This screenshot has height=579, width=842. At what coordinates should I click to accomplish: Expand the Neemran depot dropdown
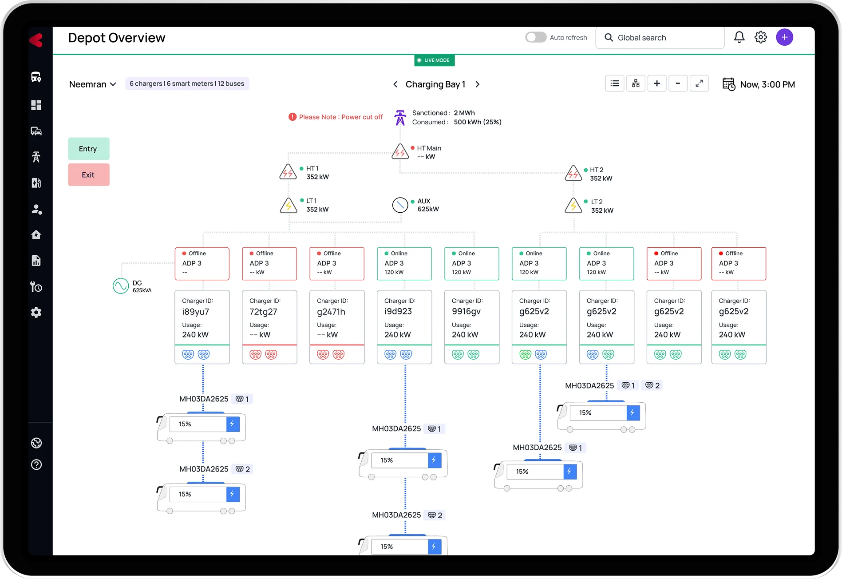92,84
